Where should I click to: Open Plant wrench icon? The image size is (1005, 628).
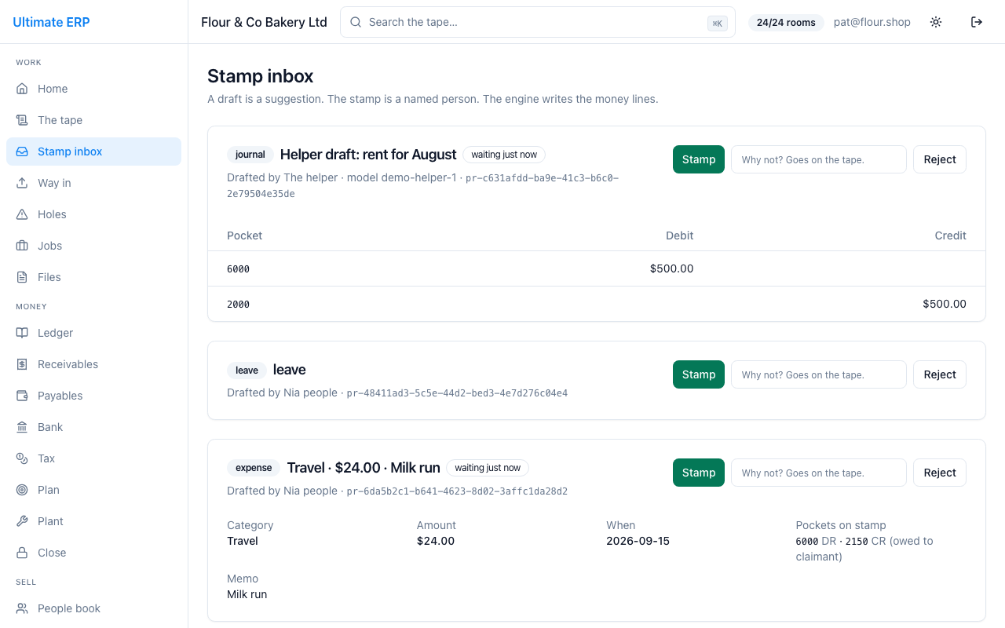(22, 521)
